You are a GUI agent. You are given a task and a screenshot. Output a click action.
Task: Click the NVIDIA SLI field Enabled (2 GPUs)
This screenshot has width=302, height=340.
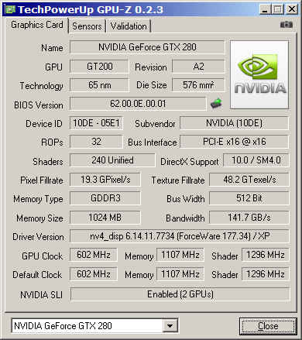coord(180,294)
